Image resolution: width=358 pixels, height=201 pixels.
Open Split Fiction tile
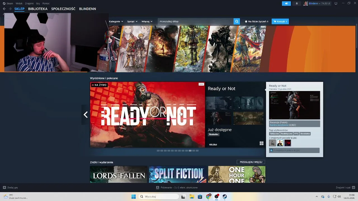point(178,174)
